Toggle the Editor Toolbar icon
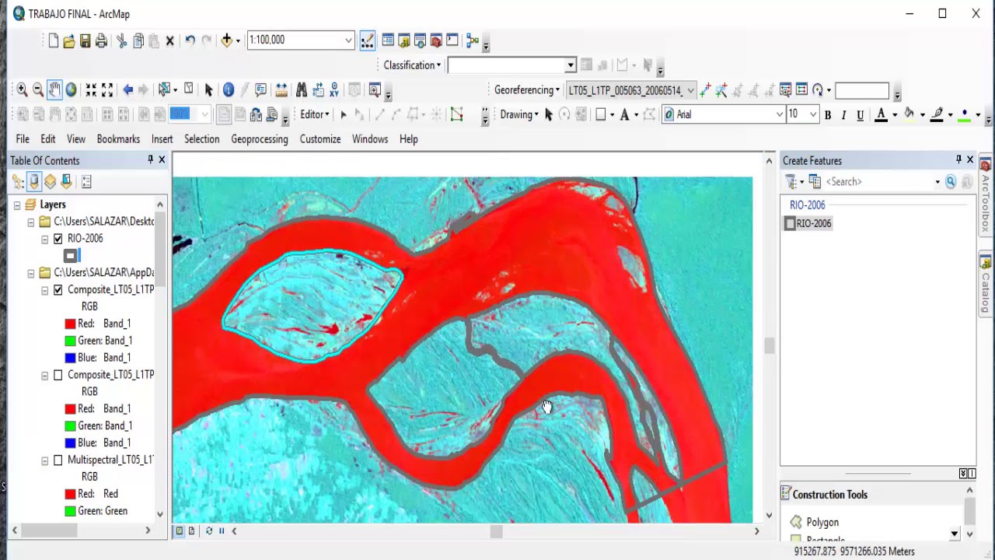The width and height of the screenshot is (995, 560). pos(368,40)
